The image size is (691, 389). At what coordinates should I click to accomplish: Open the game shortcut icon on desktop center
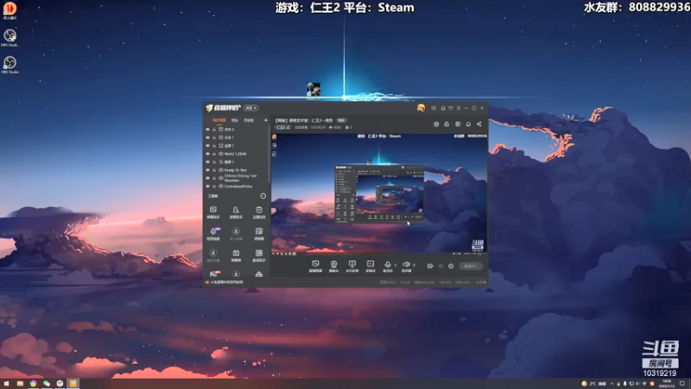click(314, 91)
